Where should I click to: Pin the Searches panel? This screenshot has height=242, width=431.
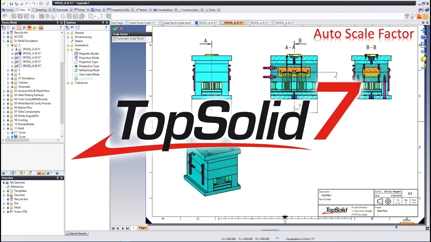pyautogui.click(x=58, y=178)
